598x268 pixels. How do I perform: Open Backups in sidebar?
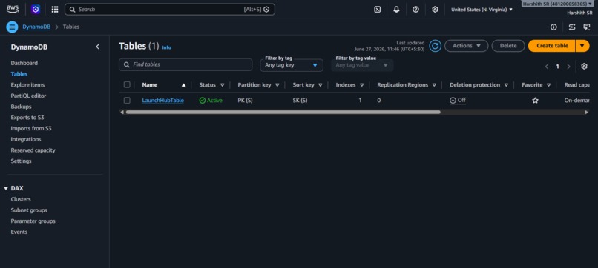coord(21,107)
